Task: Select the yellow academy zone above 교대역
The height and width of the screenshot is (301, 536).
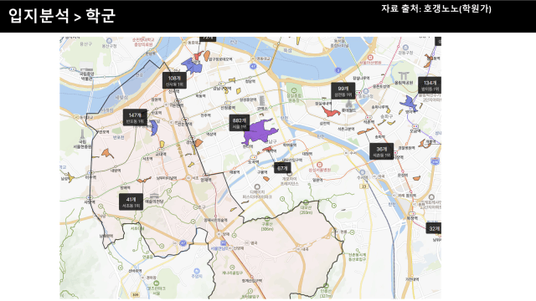Action: pyautogui.click(x=162, y=144)
